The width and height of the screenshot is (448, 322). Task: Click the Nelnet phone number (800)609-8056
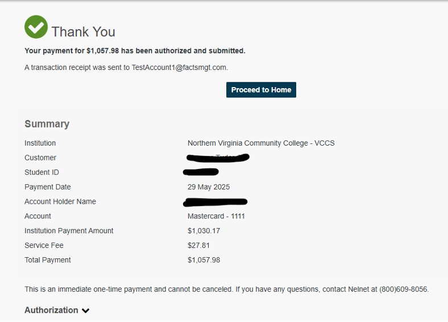click(404, 289)
